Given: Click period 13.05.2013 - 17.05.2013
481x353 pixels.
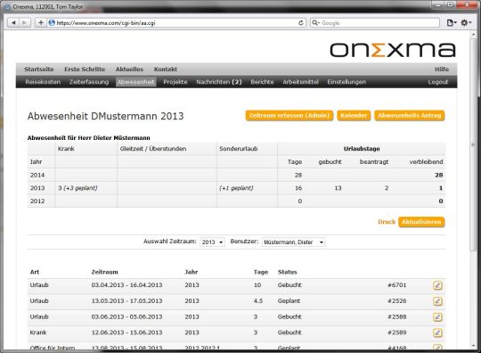Looking at the screenshot, I should 126,301.
